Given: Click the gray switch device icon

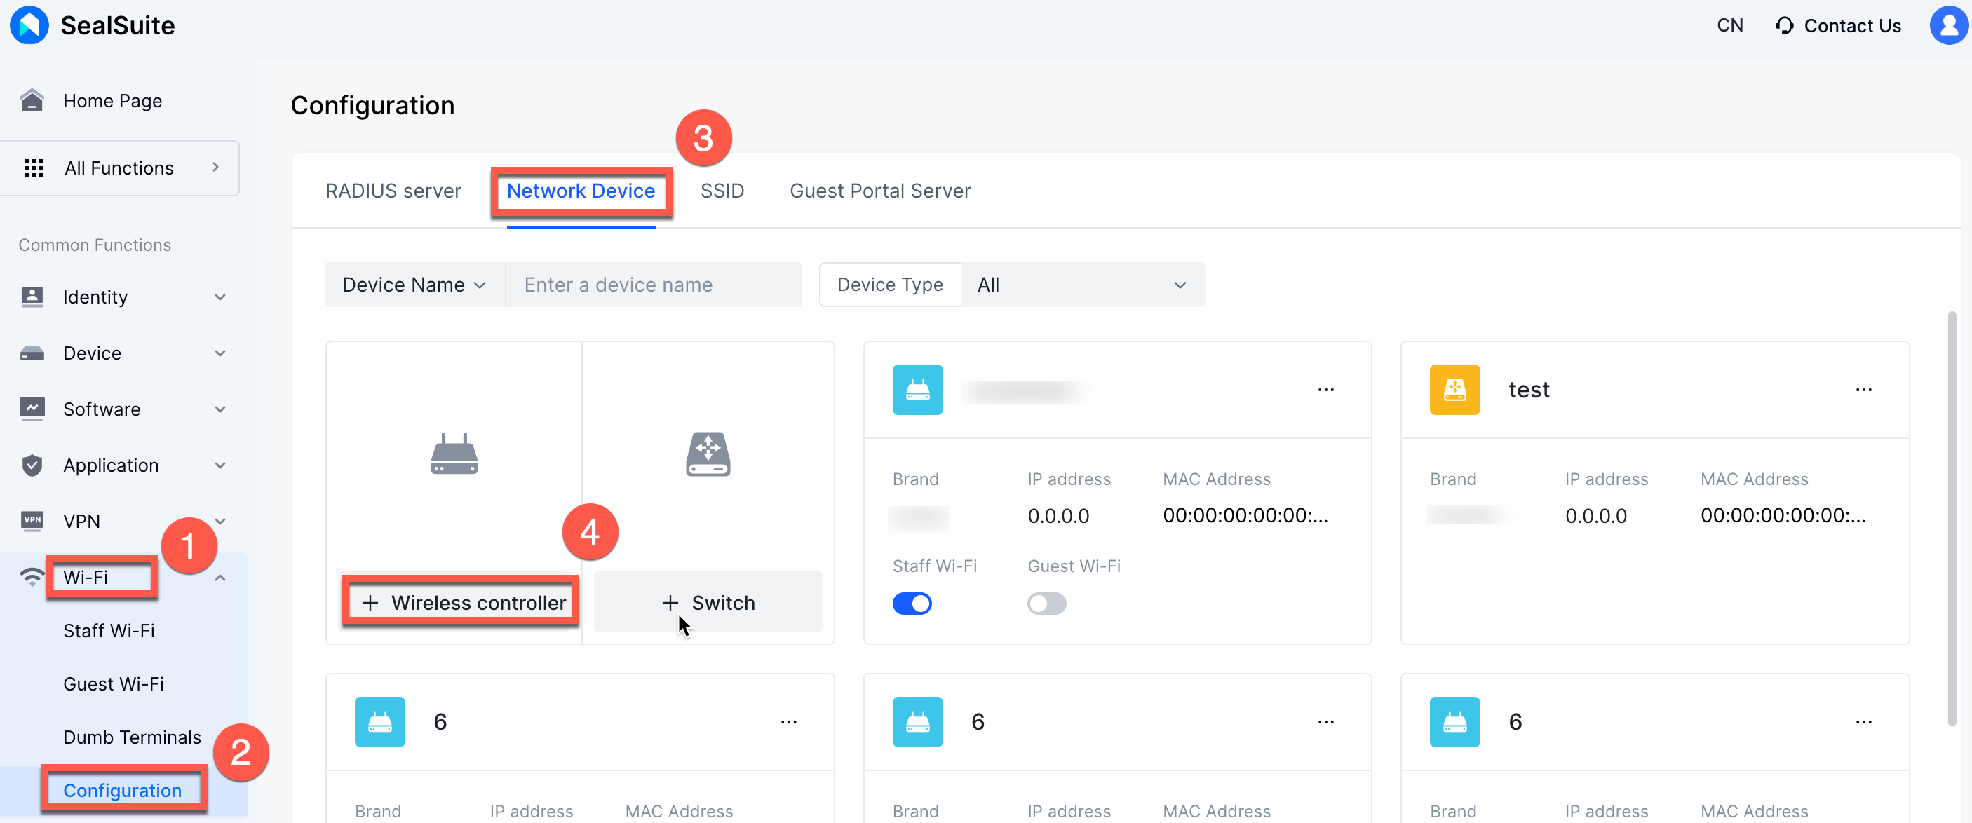Looking at the screenshot, I should point(708,454).
